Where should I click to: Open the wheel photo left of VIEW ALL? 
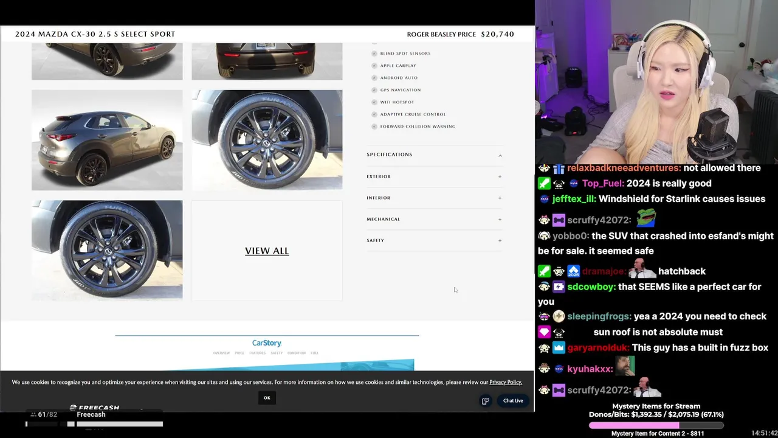point(107,250)
